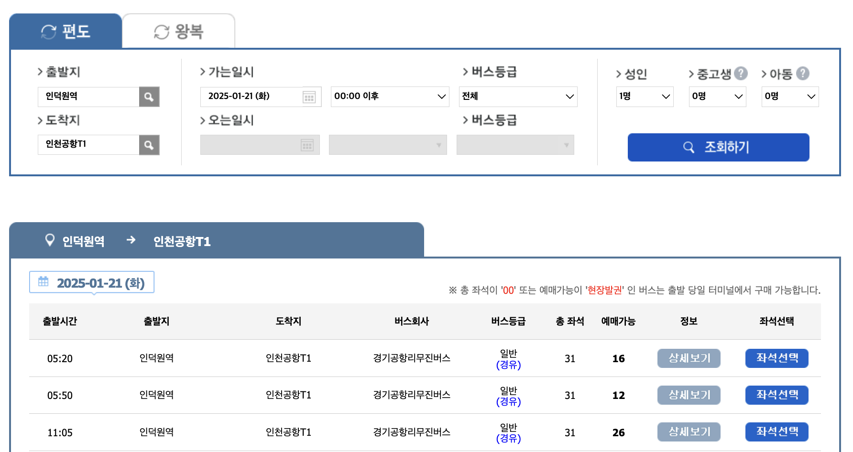This screenshot has height=452, width=853.
Task: Open the calendar icon in 가는일시 field
Action: click(x=309, y=97)
